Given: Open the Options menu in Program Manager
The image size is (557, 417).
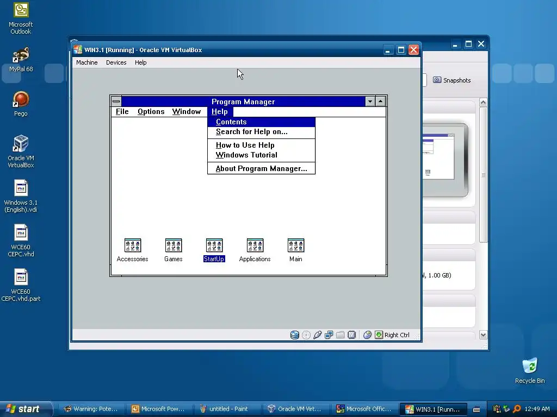Looking at the screenshot, I should (x=151, y=112).
